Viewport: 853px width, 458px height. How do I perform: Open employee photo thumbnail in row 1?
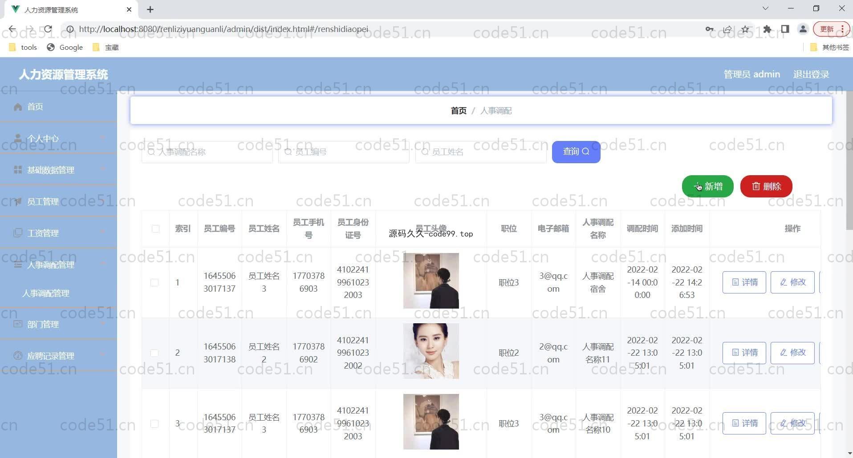(x=431, y=281)
